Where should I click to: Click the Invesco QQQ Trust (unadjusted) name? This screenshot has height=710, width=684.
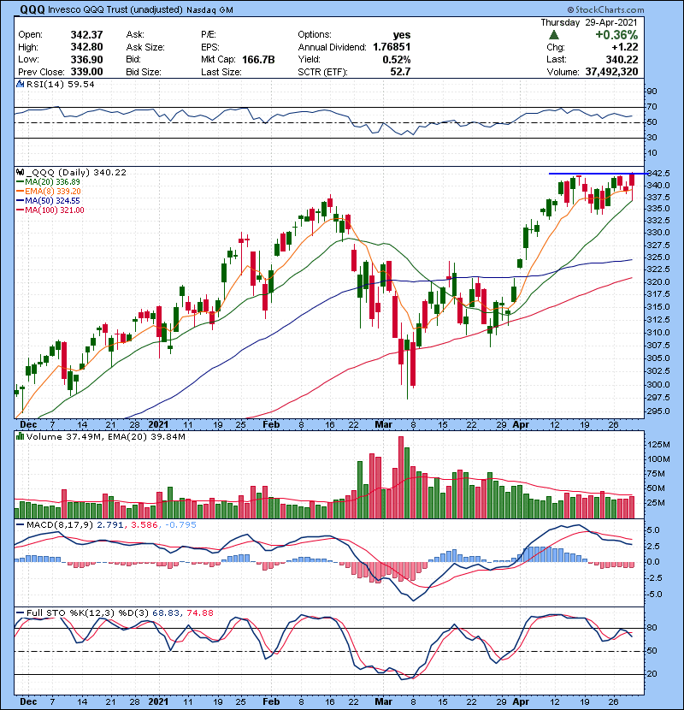(115, 9)
